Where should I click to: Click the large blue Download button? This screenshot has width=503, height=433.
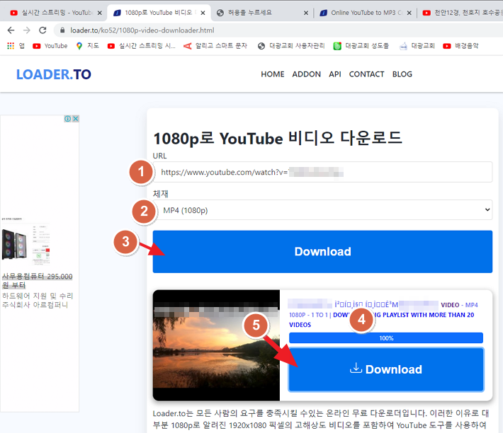322,251
